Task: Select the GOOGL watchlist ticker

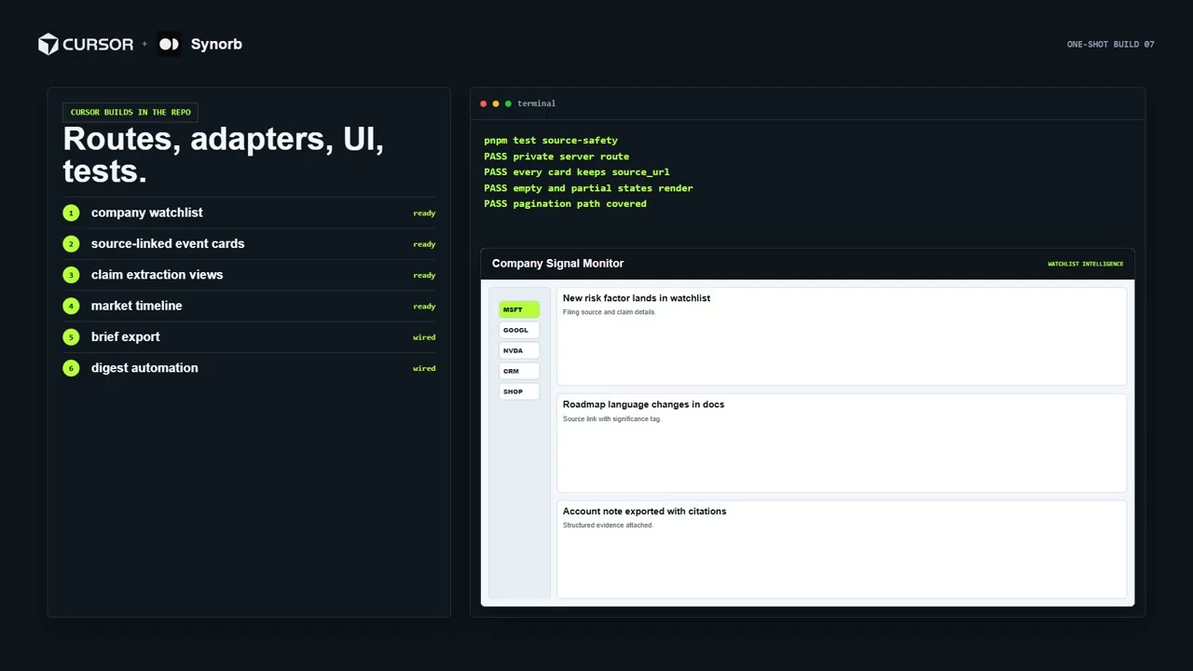Action: pyautogui.click(x=519, y=330)
